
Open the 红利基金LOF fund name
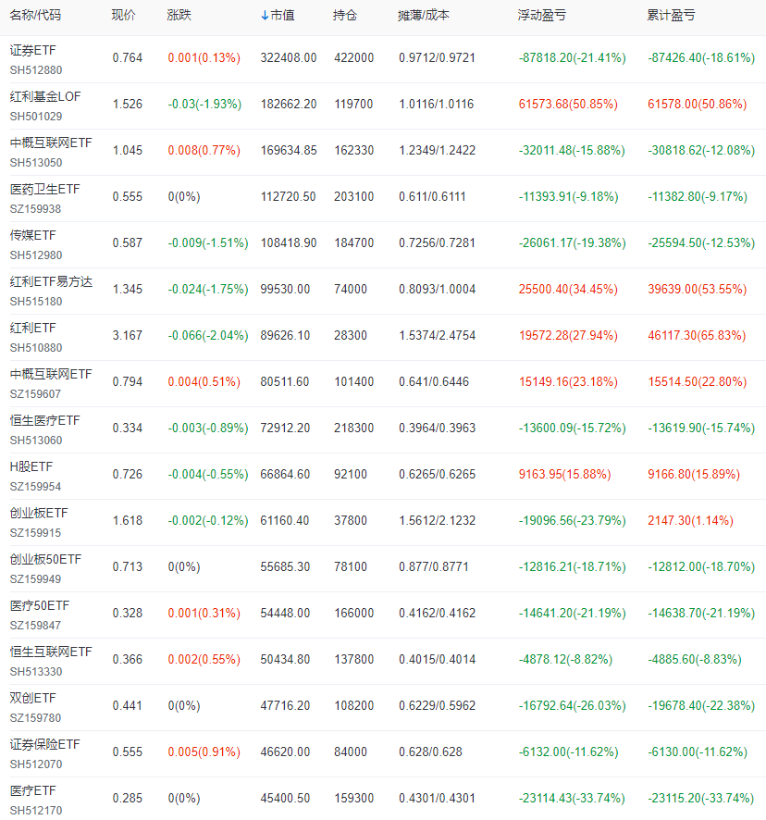[45, 96]
